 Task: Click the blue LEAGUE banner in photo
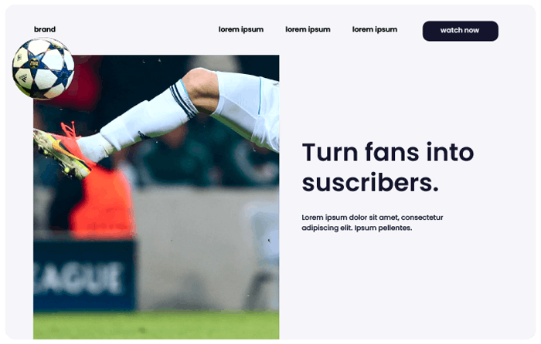pos(83,275)
